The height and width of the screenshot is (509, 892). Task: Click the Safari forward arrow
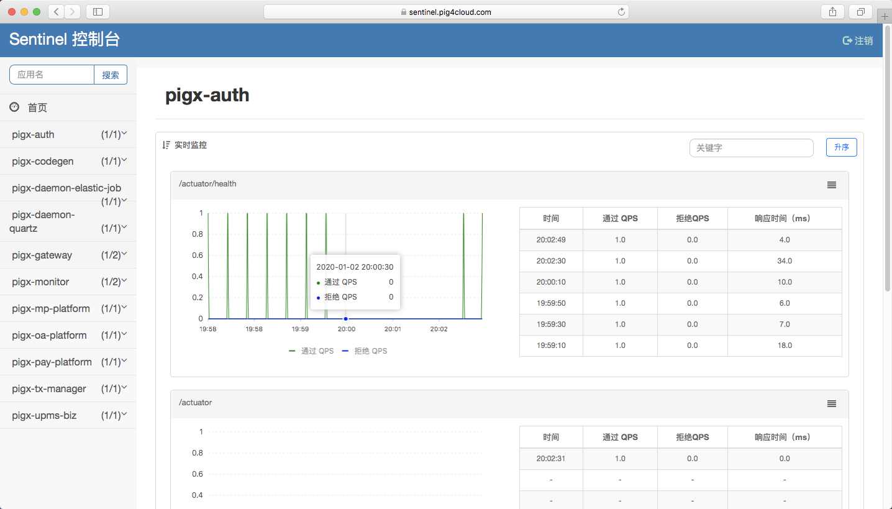(x=73, y=12)
